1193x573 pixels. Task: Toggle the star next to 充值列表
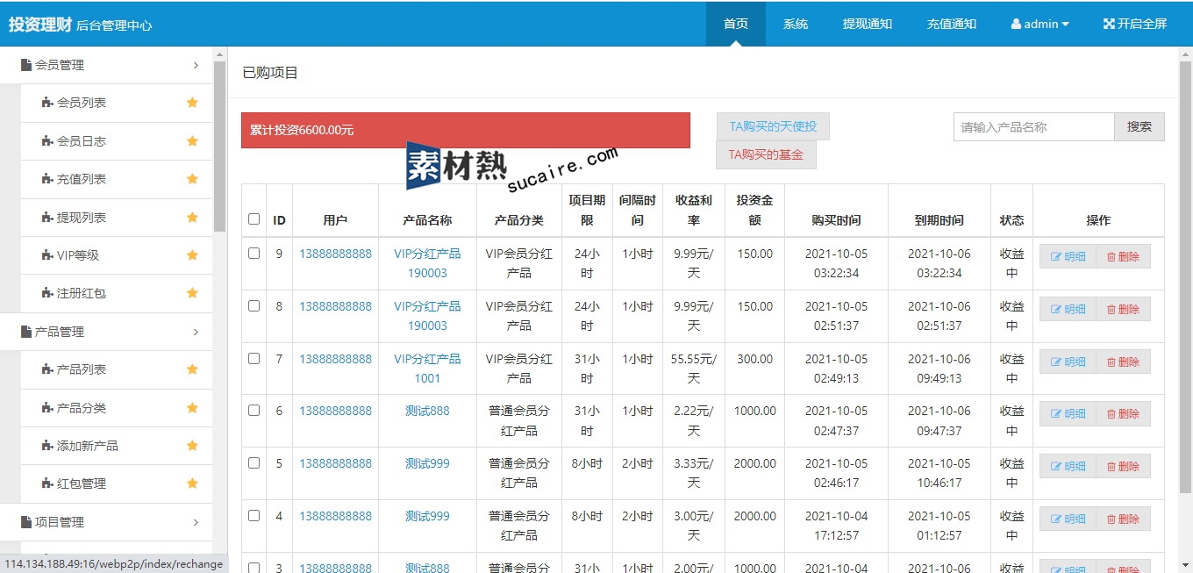[x=192, y=179]
